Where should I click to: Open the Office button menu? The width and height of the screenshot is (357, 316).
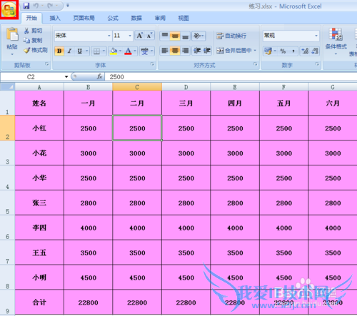pyautogui.click(x=9, y=10)
